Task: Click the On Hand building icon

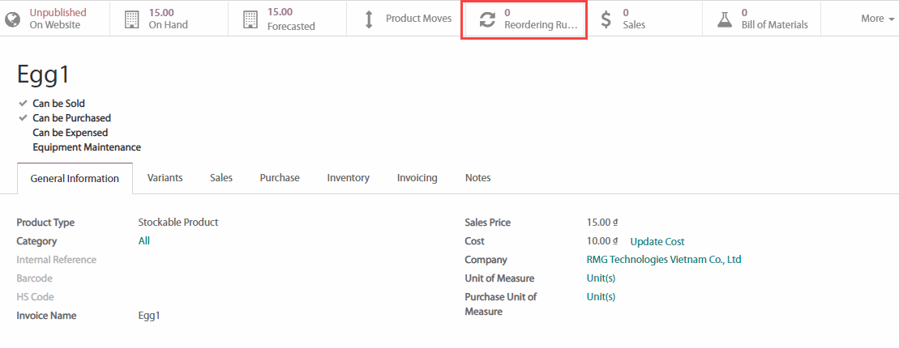Action: pyautogui.click(x=131, y=19)
